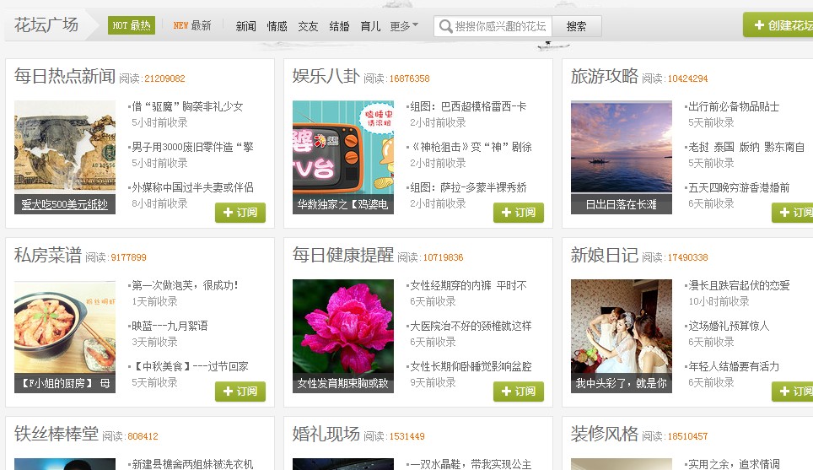Open article 映蓝---九月絮语
Image resolution: width=813 pixels, height=470 pixels.
pyautogui.click(x=170, y=326)
